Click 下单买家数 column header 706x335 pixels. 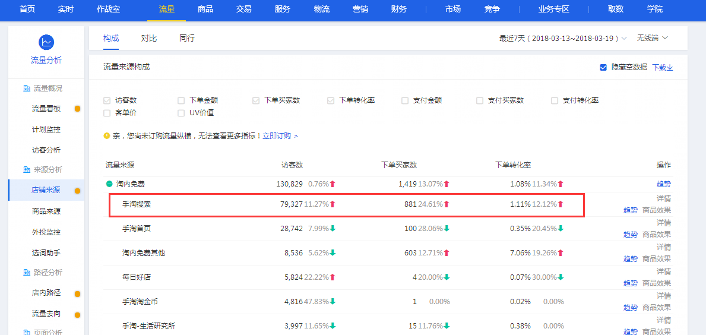pyautogui.click(x=399, y=165)
